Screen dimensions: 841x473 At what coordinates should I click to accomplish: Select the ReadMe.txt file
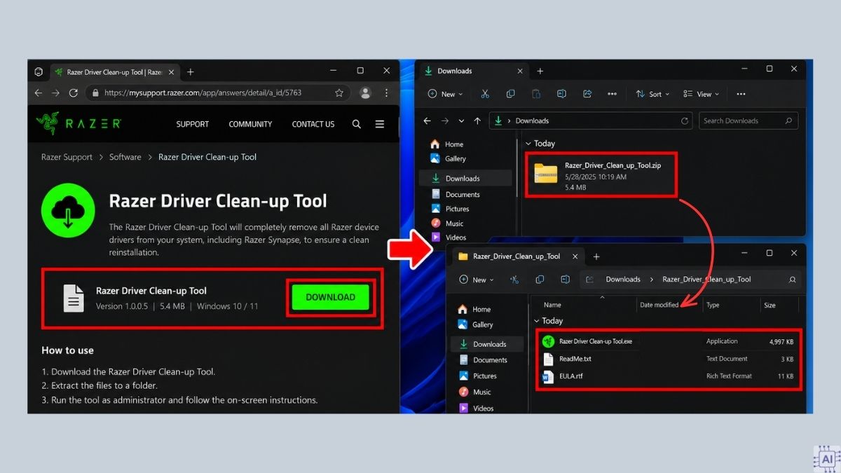pyautogui.click(x=670, y=359)
